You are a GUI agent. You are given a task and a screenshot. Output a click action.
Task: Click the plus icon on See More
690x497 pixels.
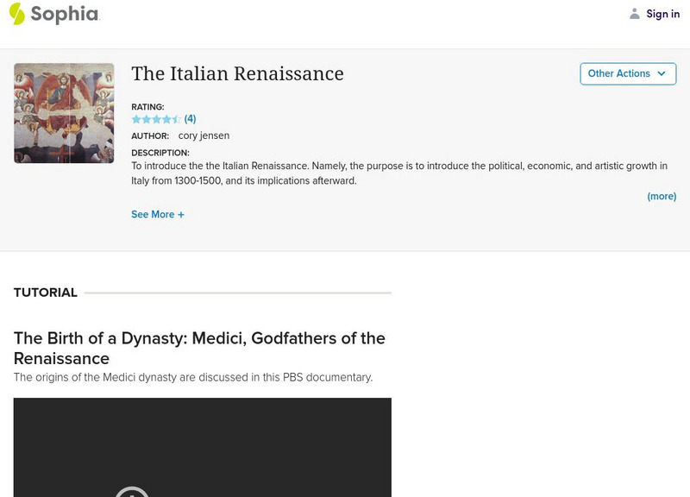[x=183, y=213]
